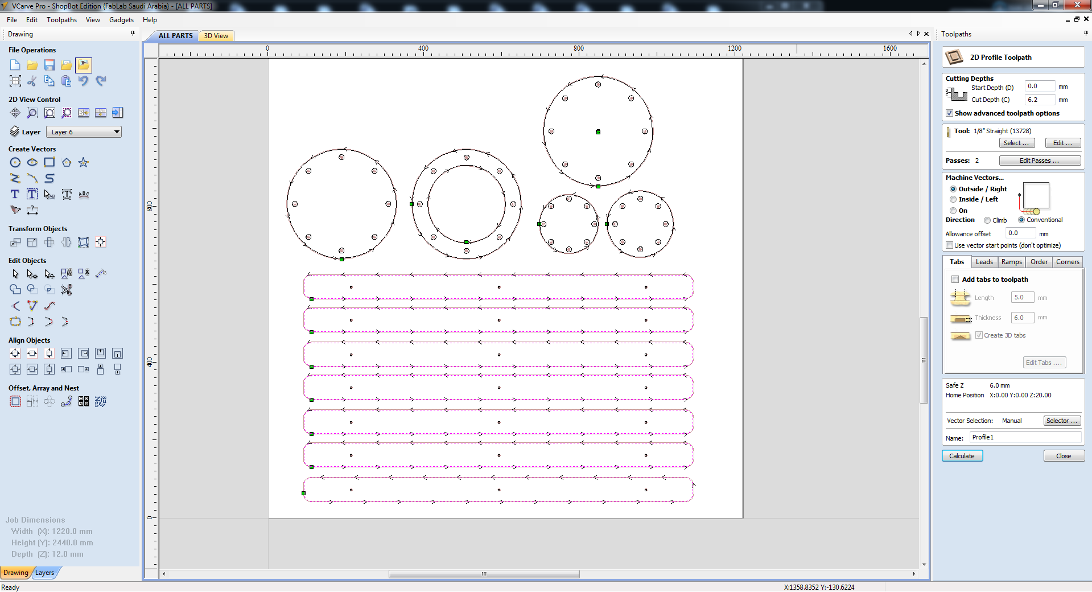Image resolution: width=1092 pixels, height=592 pixels.
Task: Click Calculate to generate toolpath
Action: (962, 456)
